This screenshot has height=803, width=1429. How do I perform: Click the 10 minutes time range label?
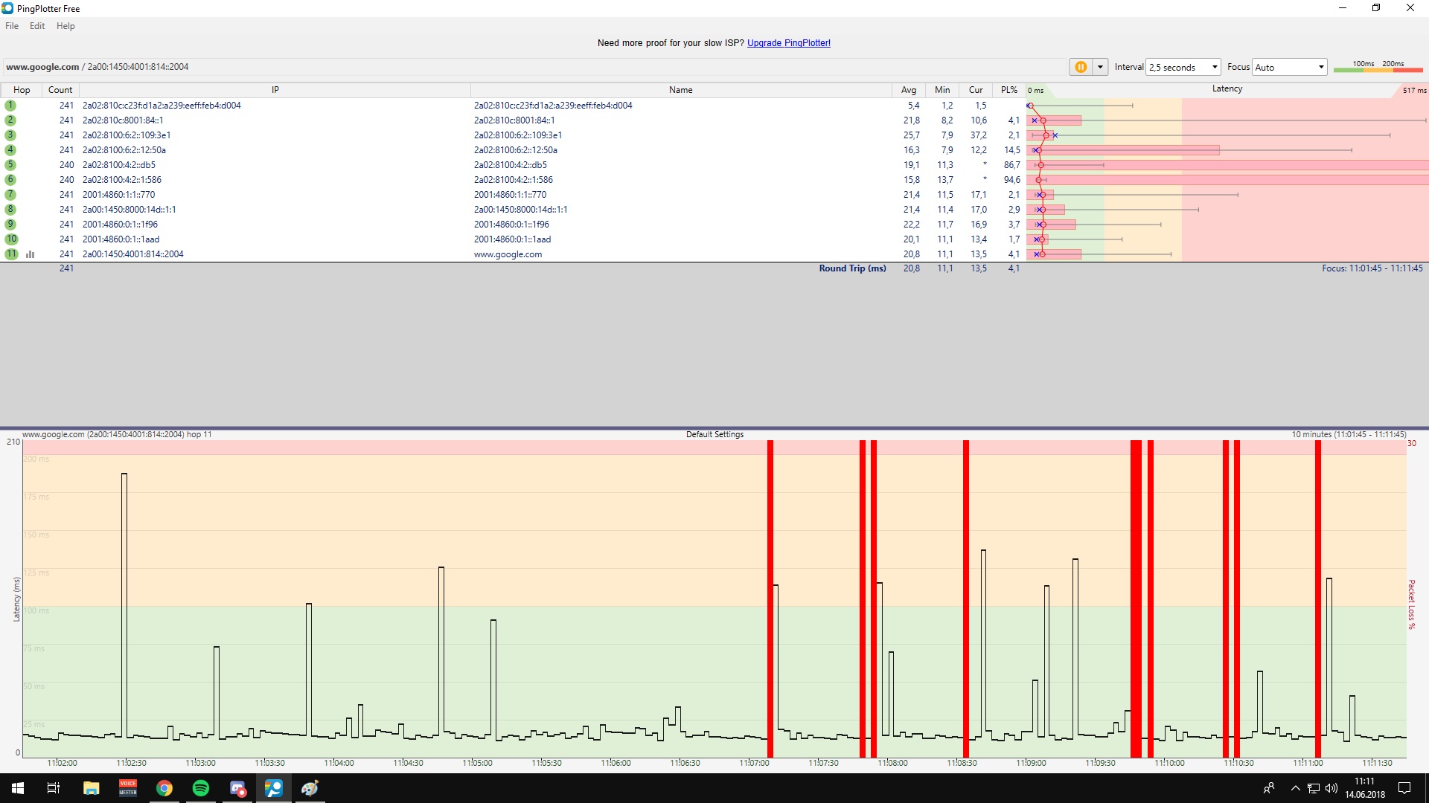click(1349, 434)
